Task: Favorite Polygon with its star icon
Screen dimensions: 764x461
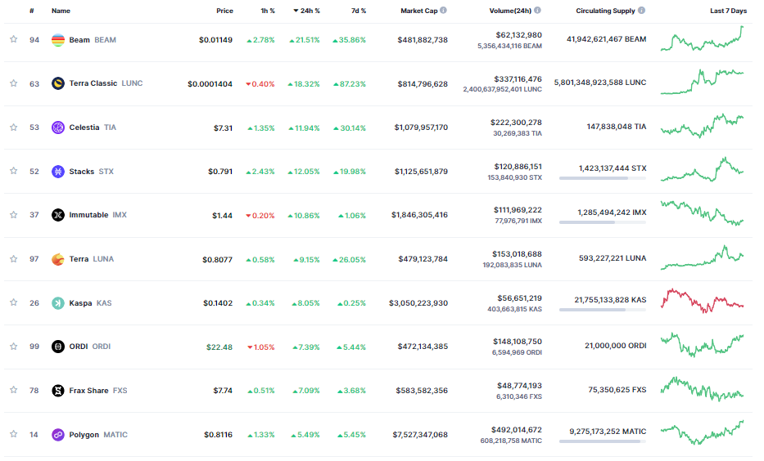Action: [13, 435]
